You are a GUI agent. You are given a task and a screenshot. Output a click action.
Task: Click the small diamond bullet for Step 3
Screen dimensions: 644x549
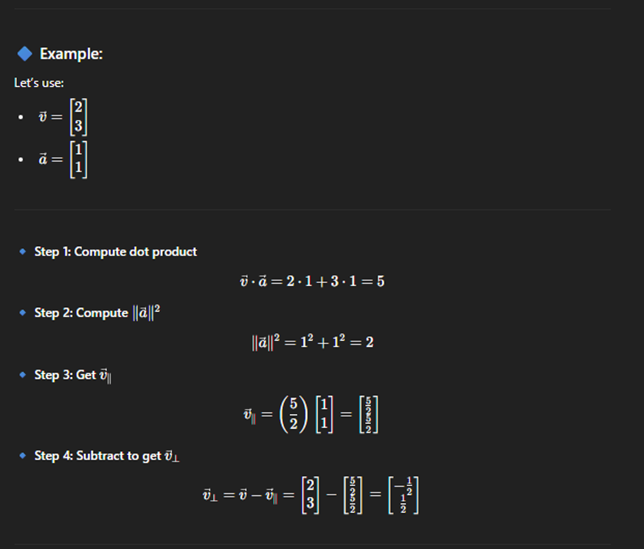point(23,375)
